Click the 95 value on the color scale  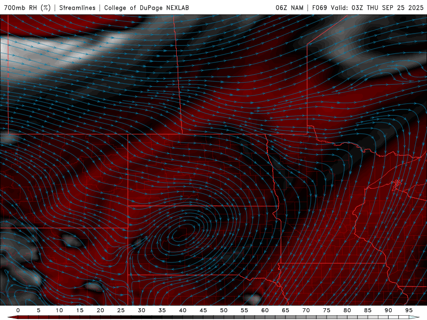click(409, 310)
